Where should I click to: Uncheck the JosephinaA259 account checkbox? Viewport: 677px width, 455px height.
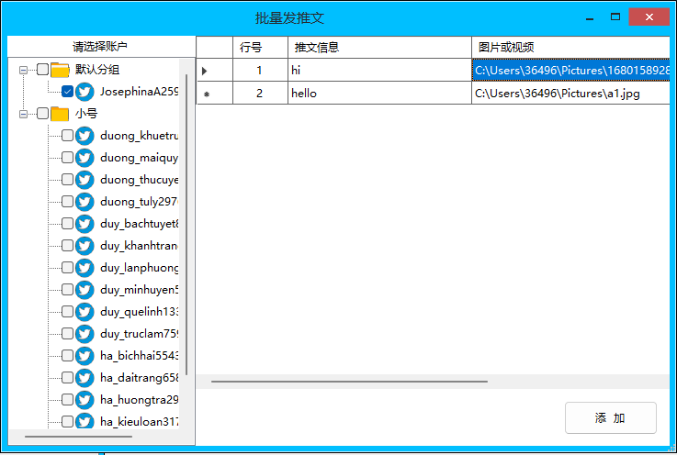point(67,92)
